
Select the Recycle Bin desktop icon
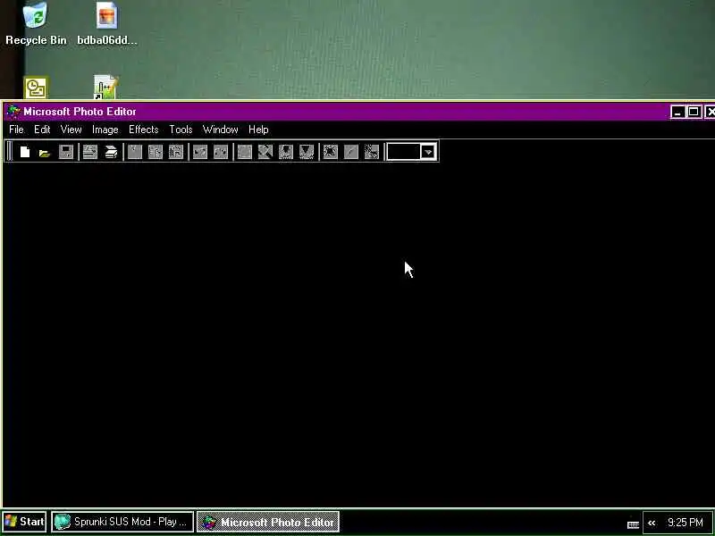[36, 24]
